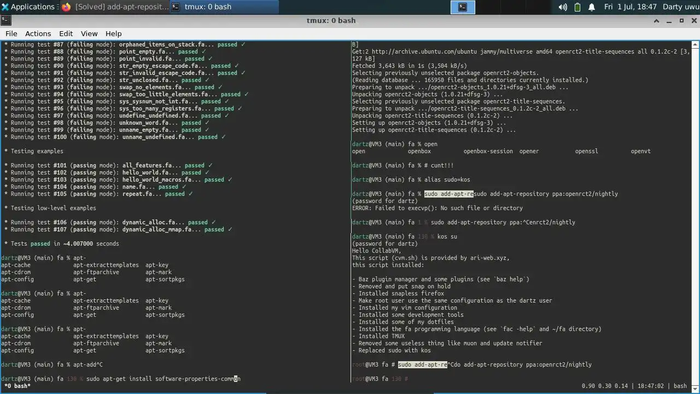The width and height of the screenshot is (700, 394).
Task: Click the '* Testing low-level examples' heading
Action: click(50, 208)
